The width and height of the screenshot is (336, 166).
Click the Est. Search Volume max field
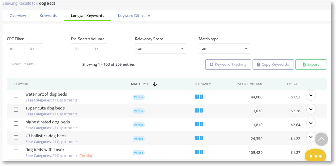pos(98,48)
